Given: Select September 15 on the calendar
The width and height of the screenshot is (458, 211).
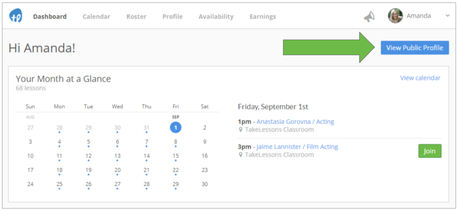Looking at the screenshot, I should tap(175, 156).
